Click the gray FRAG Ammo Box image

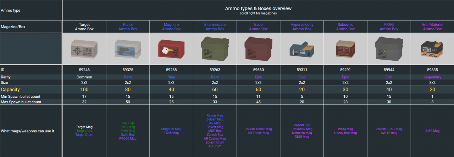click(389, 48)
